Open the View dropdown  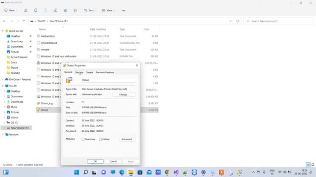tap(108, 10)
